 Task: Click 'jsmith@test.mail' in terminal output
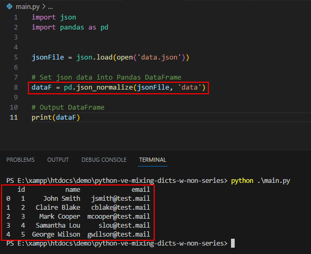tap(121, 199)
